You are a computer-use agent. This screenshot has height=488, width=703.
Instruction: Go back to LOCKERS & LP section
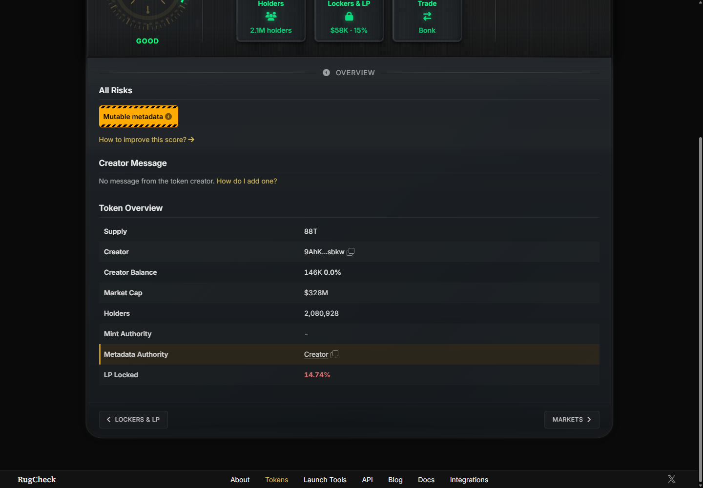click(x=133, y=420)
